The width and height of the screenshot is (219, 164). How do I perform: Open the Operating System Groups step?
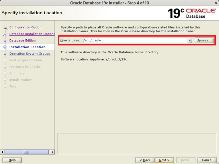click(30, 54)
